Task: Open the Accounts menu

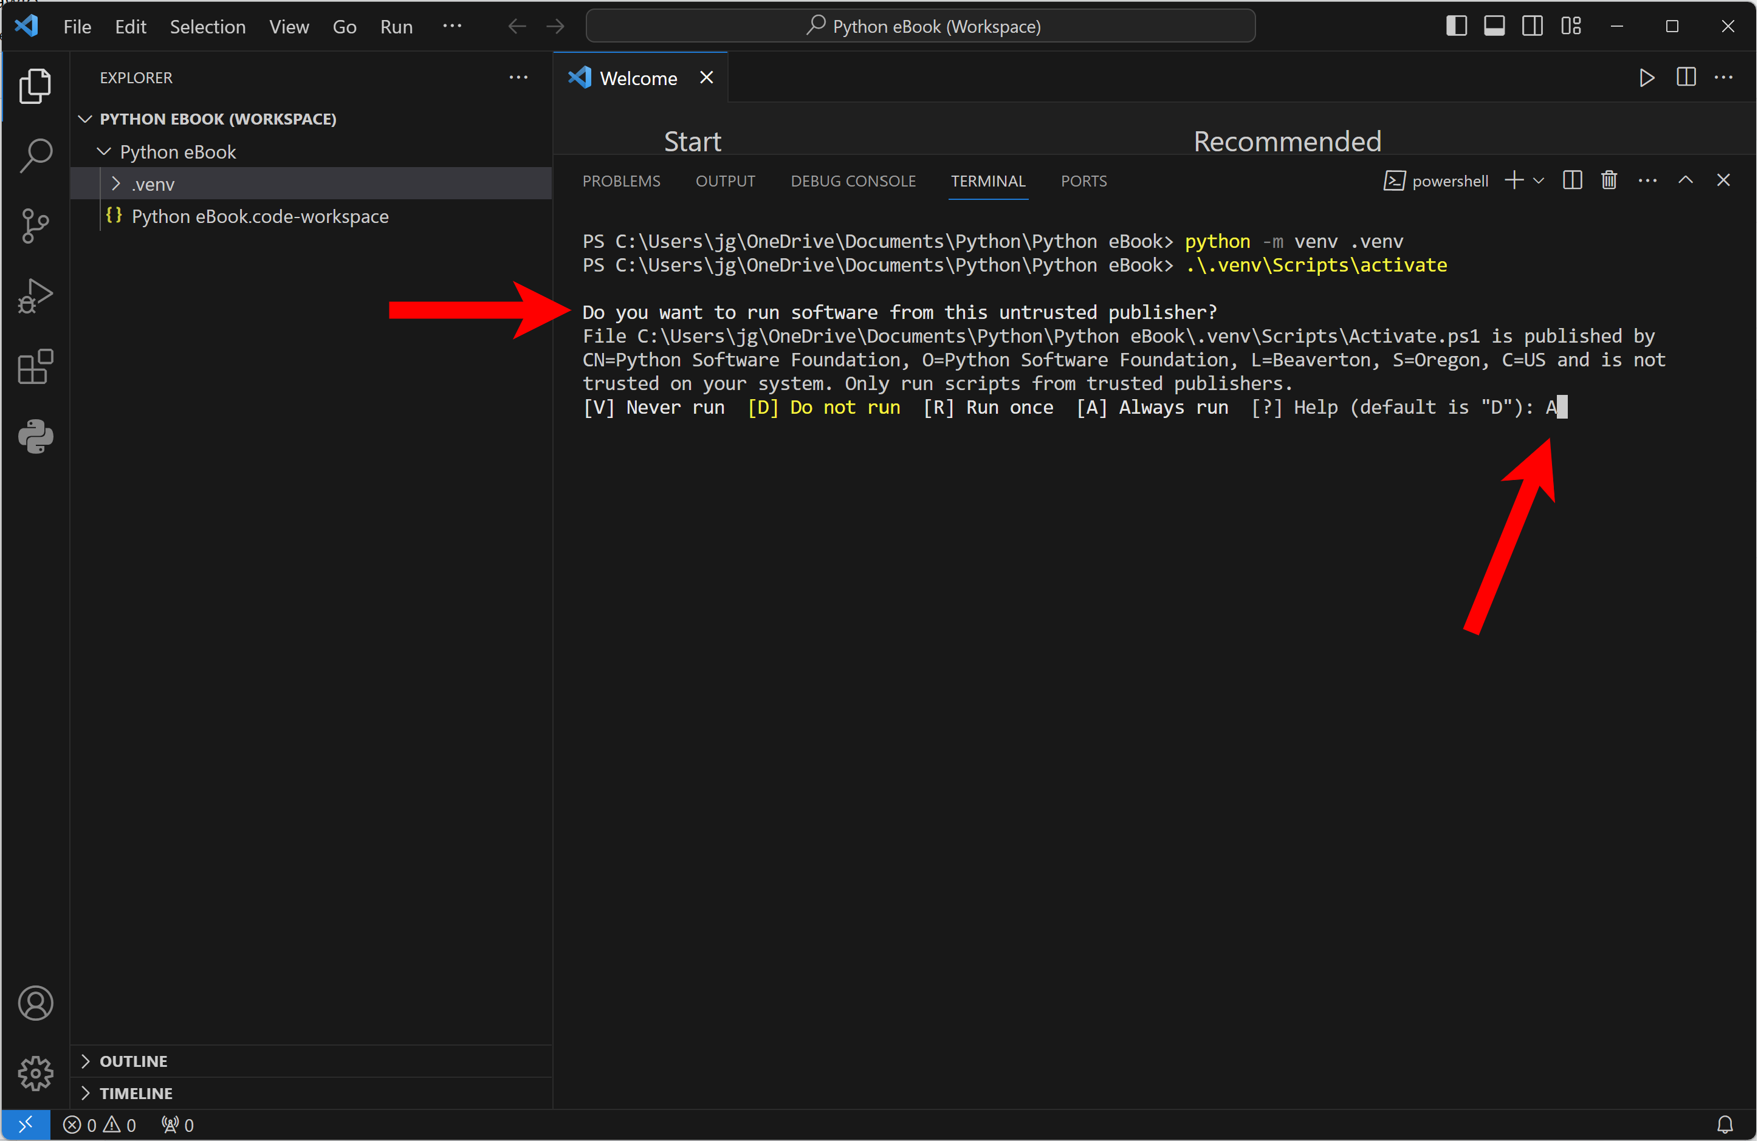Action: pyautogui.click(x=35, y=1003)
